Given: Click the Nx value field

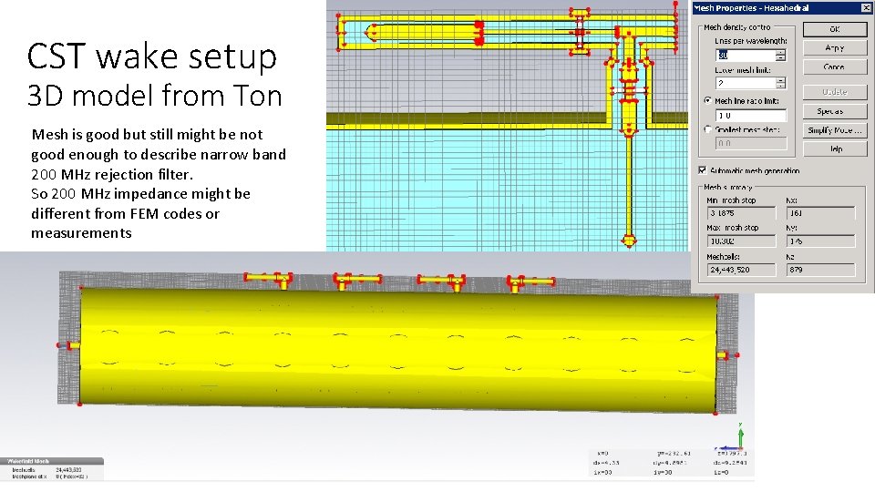Looking at the screenshot, I should 821,213.
